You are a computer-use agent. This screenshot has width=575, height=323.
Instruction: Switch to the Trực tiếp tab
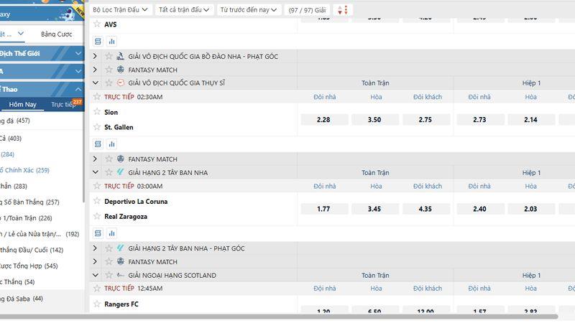pyautogui.click(x=63, y=105)
